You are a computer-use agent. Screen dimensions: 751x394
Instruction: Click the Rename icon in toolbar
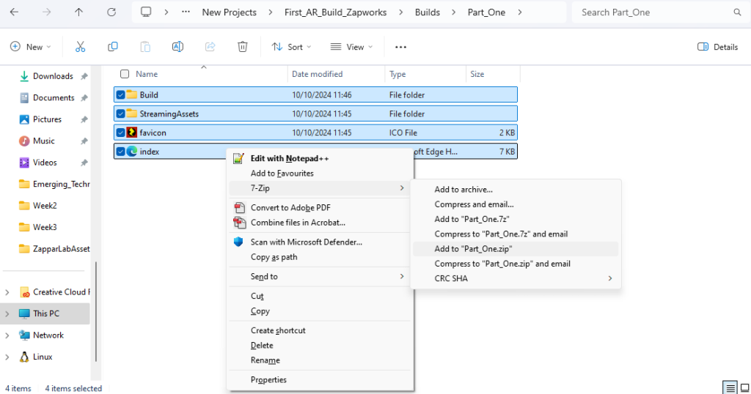(x=177, y=47)
